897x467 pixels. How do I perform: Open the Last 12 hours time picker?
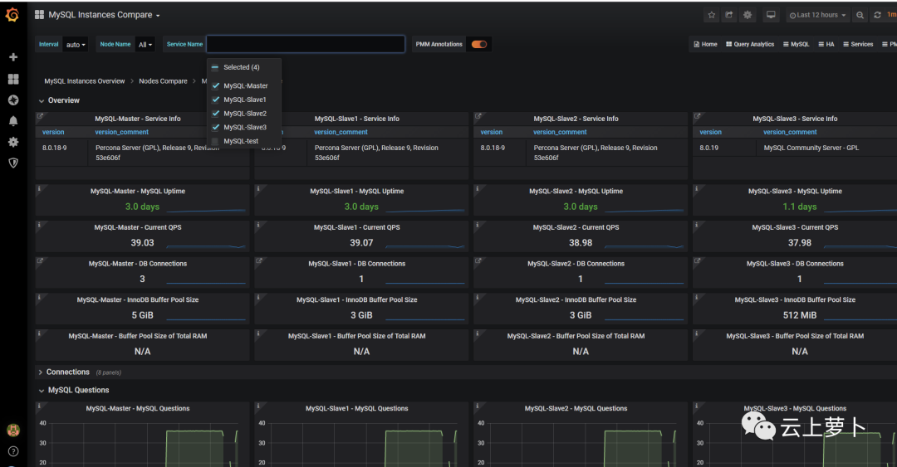[x=817, y=15]
